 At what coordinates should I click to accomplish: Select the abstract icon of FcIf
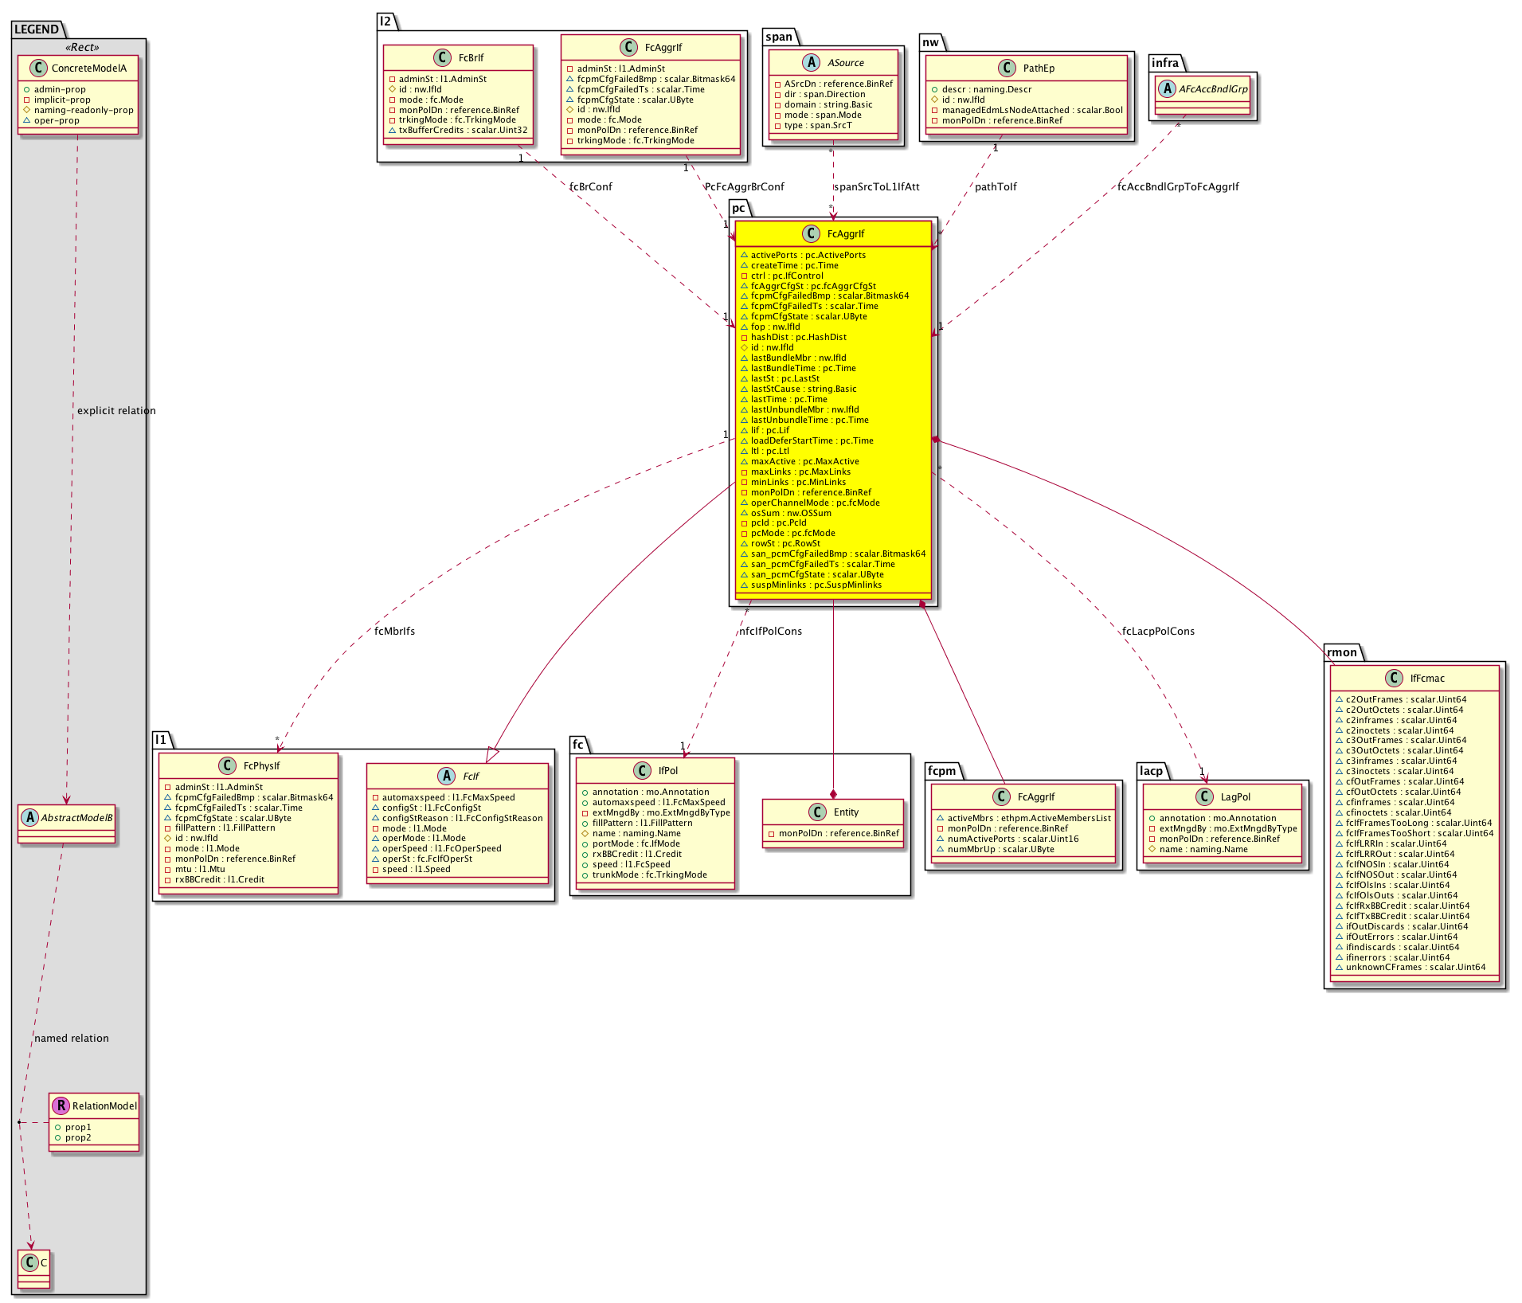(447, 777)
